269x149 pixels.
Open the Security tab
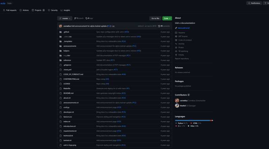click(x=53, y=10)
